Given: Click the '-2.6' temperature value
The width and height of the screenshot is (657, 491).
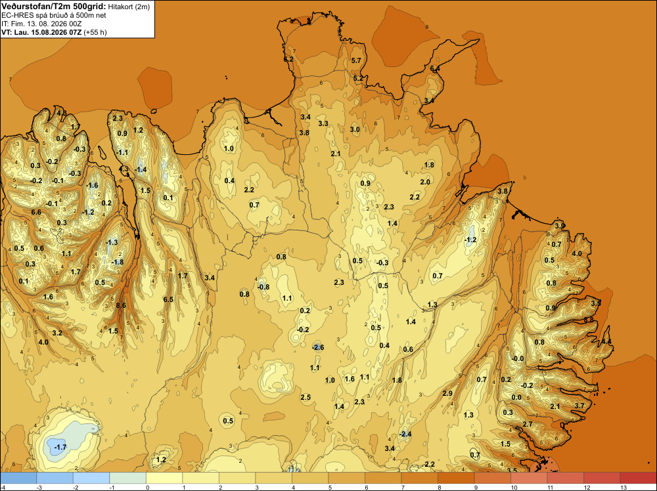Looking at the screenshot, I should tap(318, 347).
